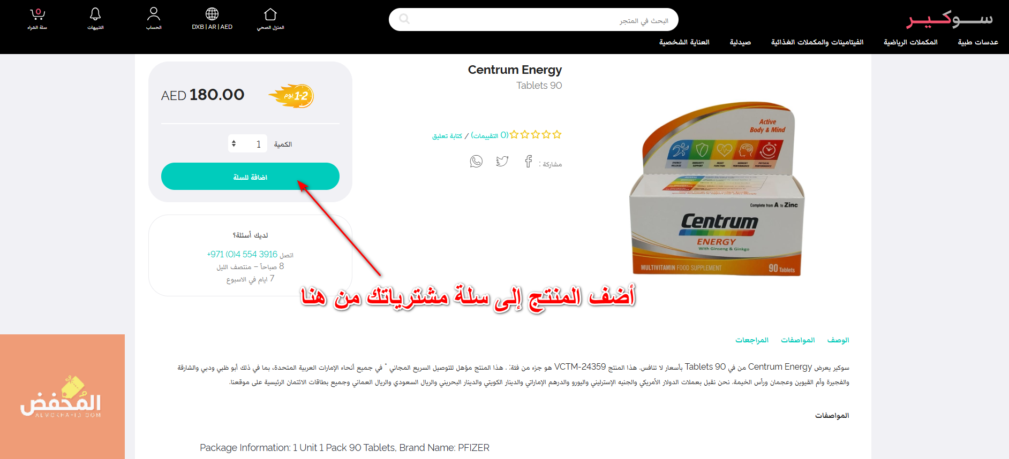Share product on Facebook

529,162
